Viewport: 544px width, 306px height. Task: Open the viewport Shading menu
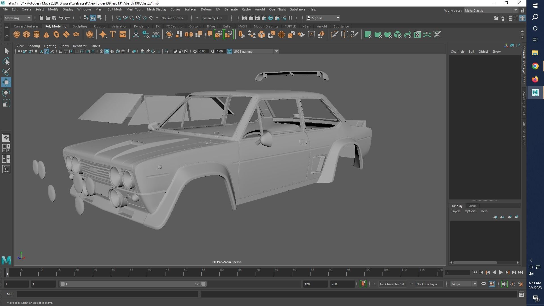coord(34,46)
